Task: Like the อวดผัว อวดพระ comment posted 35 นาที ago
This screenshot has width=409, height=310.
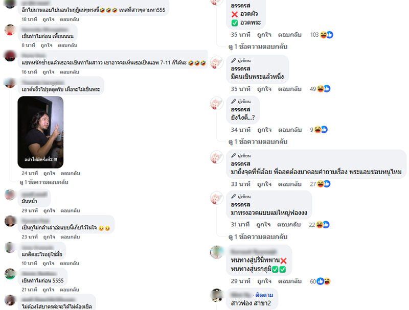Action: tap(264, 35)
